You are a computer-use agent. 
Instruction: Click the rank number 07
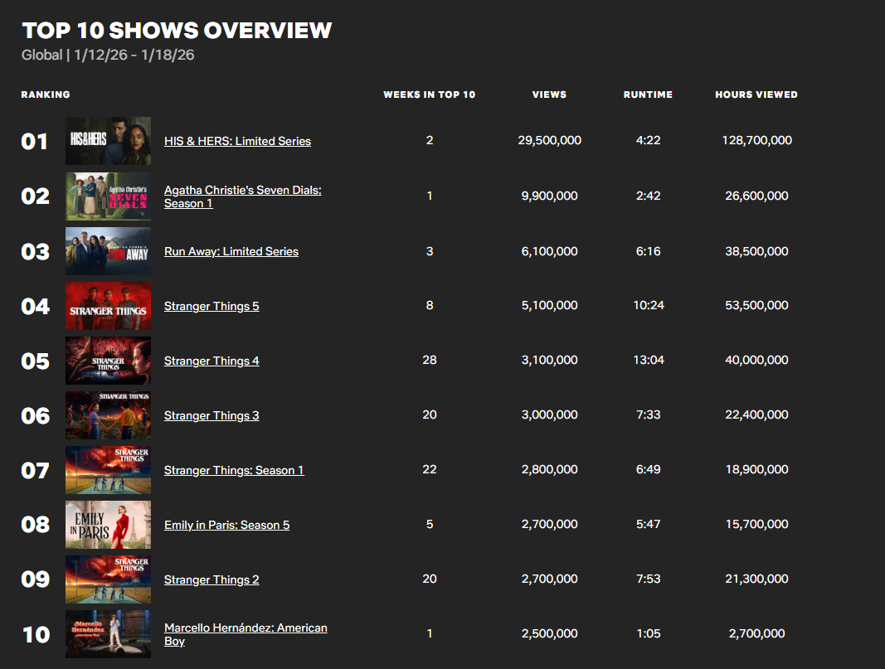pyautogui.click(x=35, y=470)
